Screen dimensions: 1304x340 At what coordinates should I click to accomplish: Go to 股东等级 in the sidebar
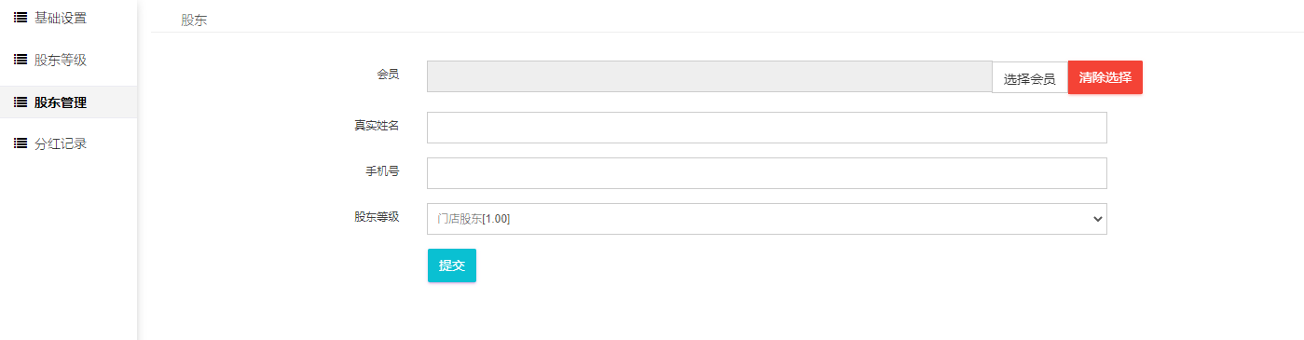(68, 60)
